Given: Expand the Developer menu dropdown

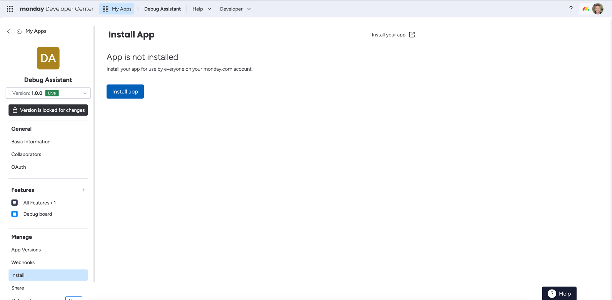Looking at the screenshot, I should (235, 9).
